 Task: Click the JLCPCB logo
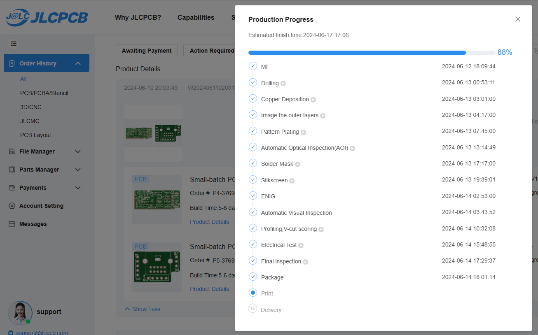(x=47, y=17)
